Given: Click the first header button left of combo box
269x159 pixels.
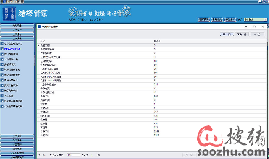Looking at the screenshot, I should click(203, 20).
